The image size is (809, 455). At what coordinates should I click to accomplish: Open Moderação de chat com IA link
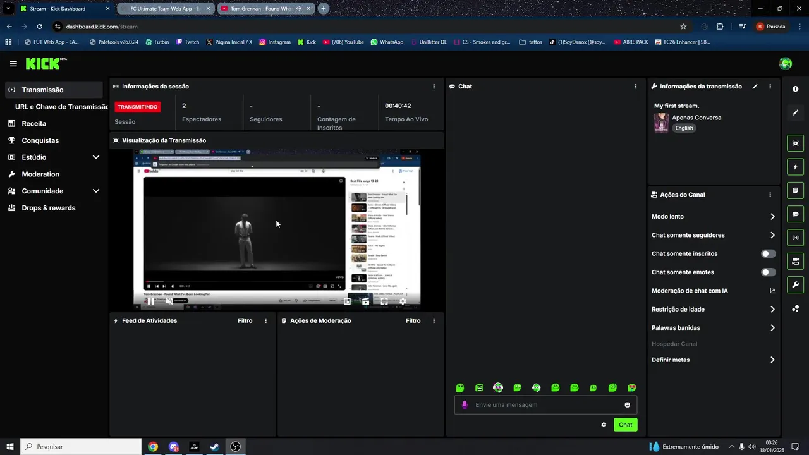click(x=772, y=291)
